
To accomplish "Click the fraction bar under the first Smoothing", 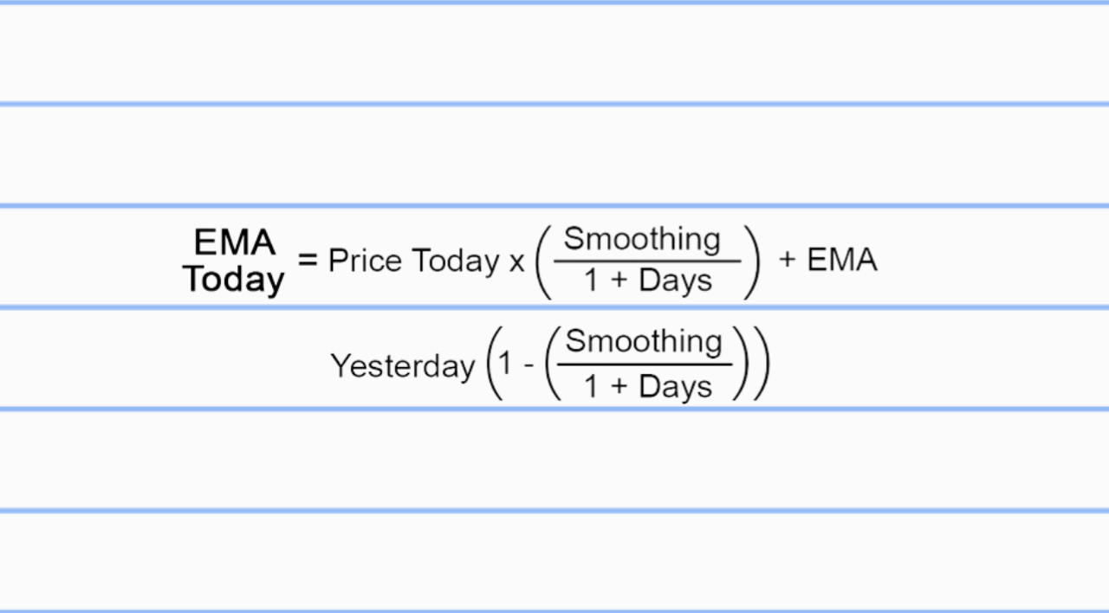I will 647,261.
